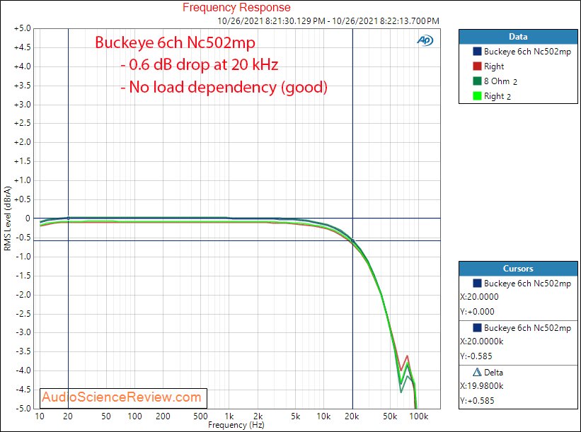Click the delta Y:+0.585 value
The image size is (581, 432).
point(477,400)
